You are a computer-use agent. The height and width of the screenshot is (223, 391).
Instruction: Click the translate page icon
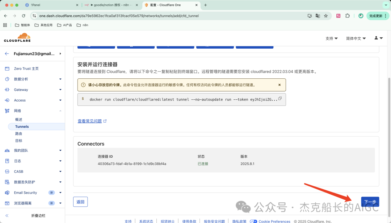pos(318,16)
